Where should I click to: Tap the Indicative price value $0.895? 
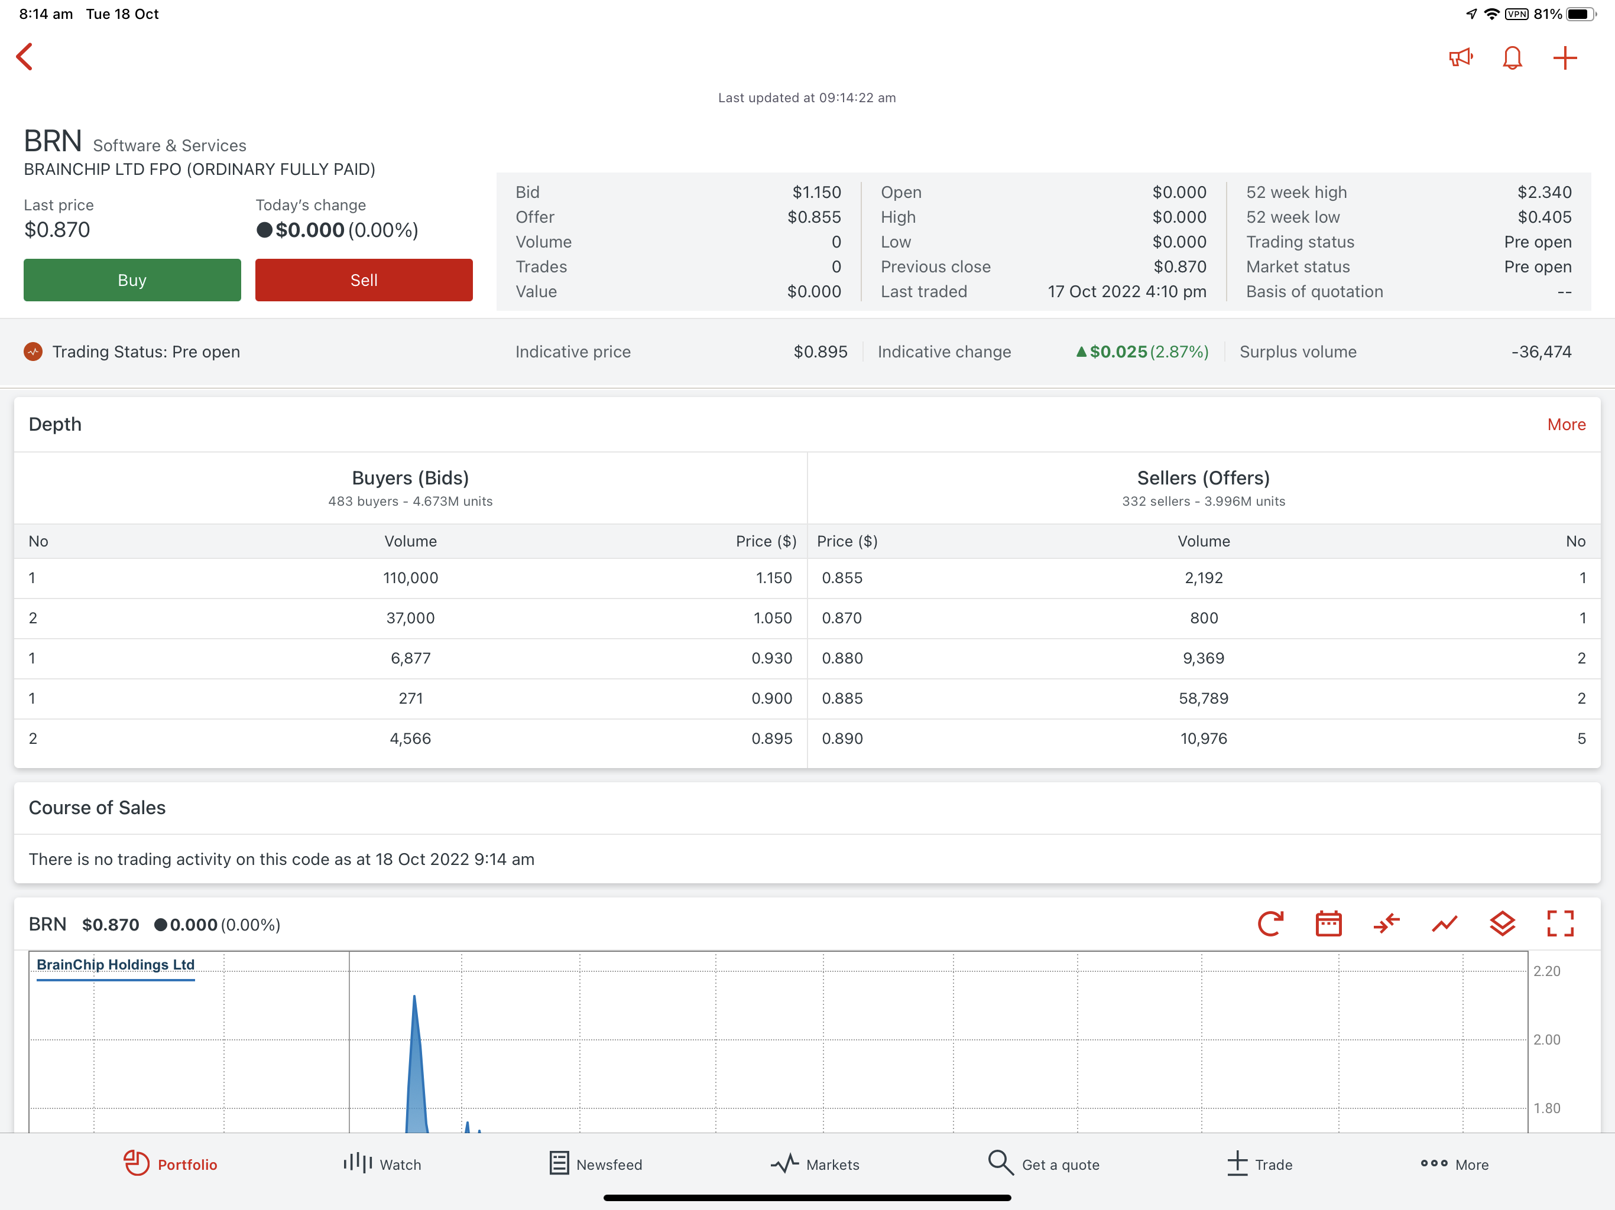[x=821, y=352]
